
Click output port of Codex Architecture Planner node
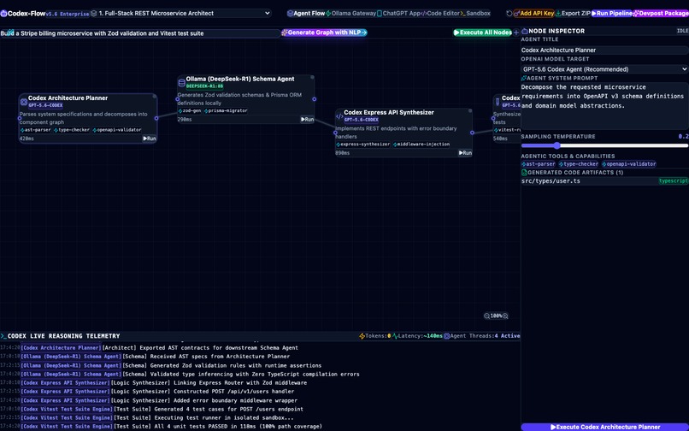[x=156, y=118]
